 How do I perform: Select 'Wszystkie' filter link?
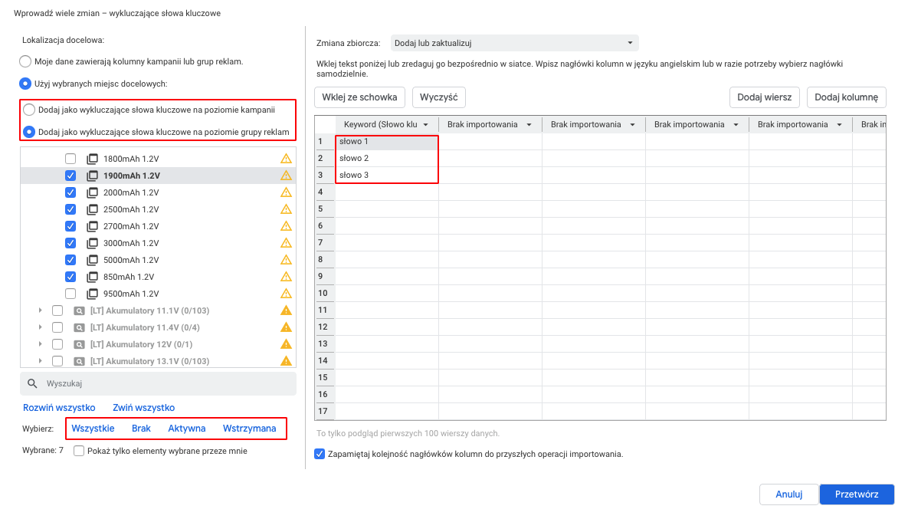coord(93,429)
